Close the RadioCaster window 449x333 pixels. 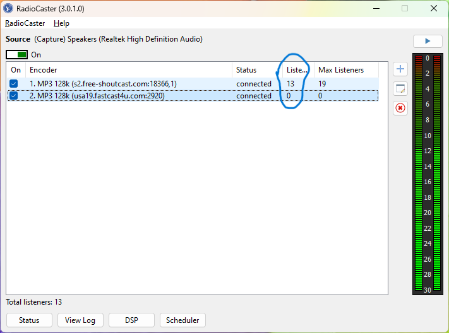[434, 9]
